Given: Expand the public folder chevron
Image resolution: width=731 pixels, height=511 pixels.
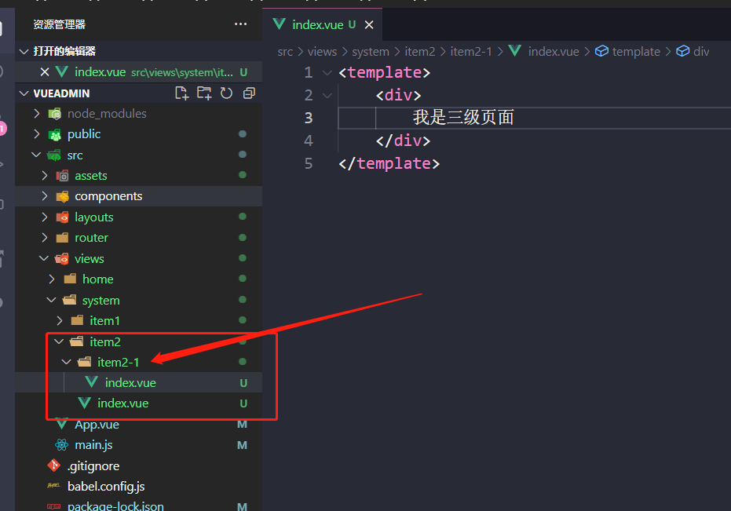Looking at the screenshot, I should 37,133.
